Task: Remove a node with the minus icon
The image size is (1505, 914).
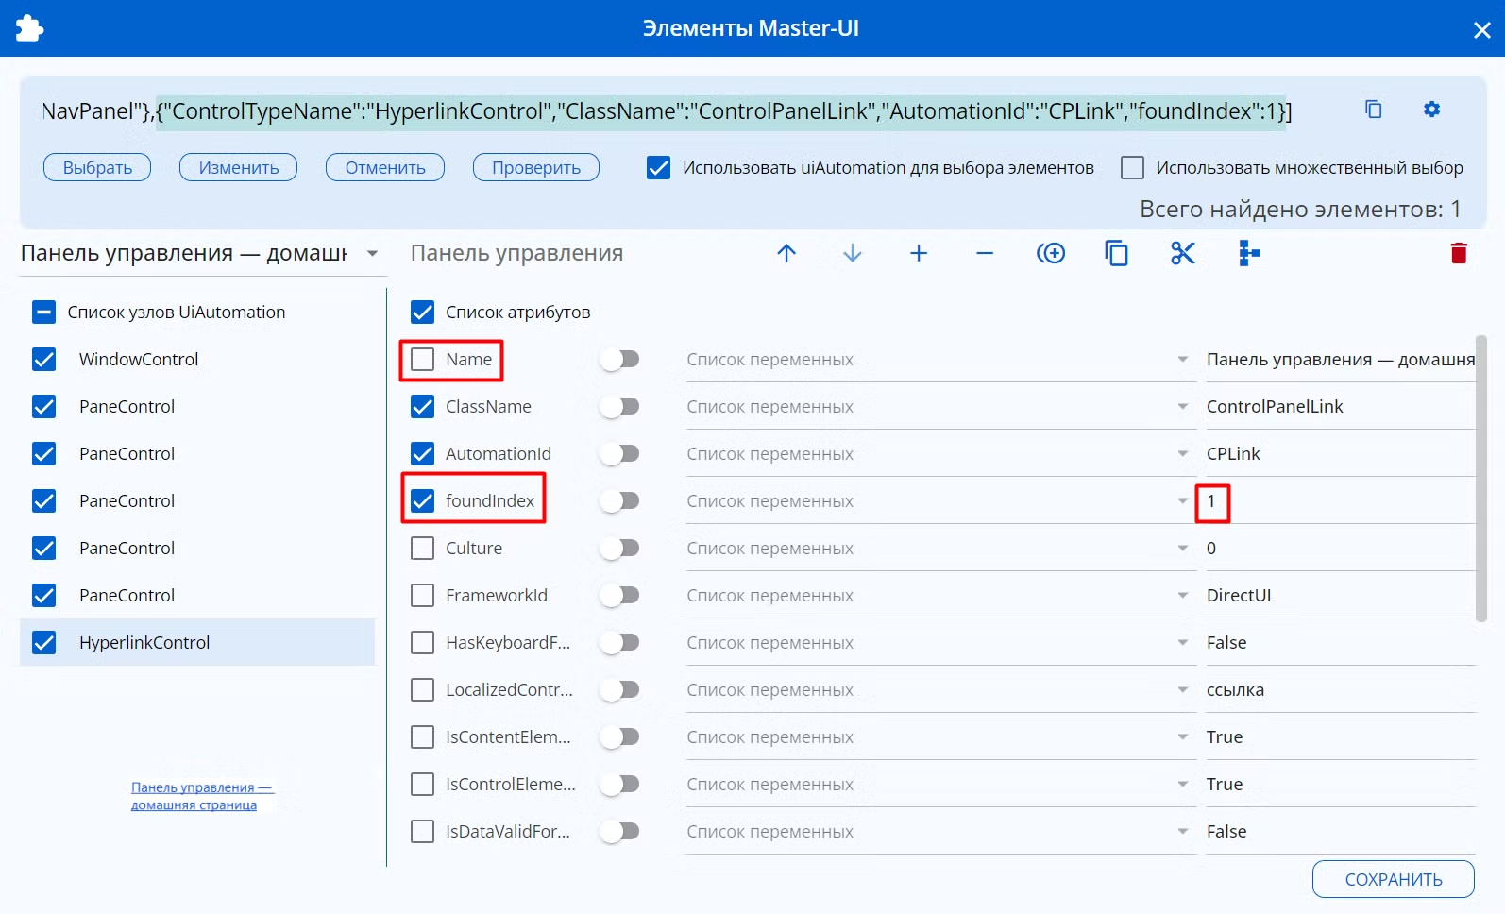Action: [x=985, y=253]
